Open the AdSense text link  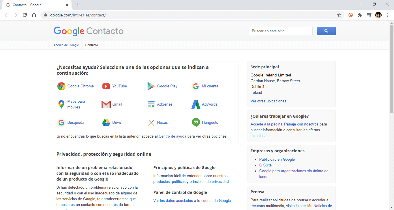[x=165, y=104]
